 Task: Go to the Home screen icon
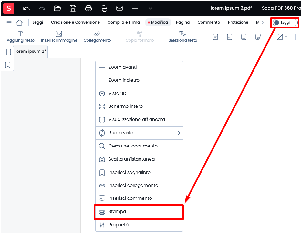click(x=19, y=23)
